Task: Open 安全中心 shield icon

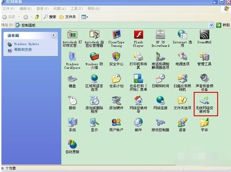Action: [x=116, y=56]
